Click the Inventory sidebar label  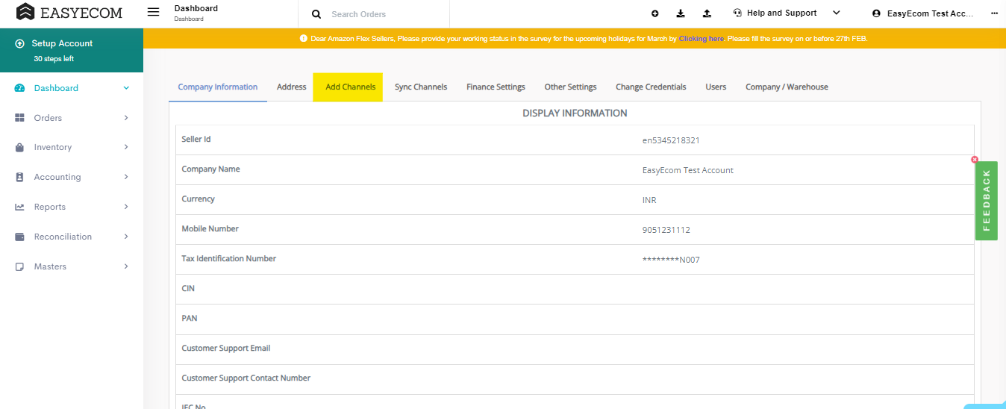53,148
